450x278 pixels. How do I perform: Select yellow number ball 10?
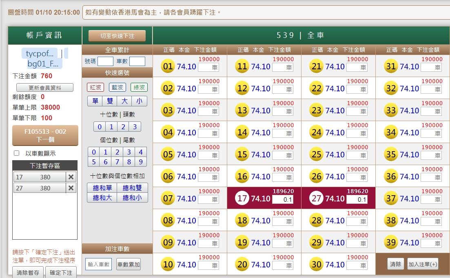point(168,264)
